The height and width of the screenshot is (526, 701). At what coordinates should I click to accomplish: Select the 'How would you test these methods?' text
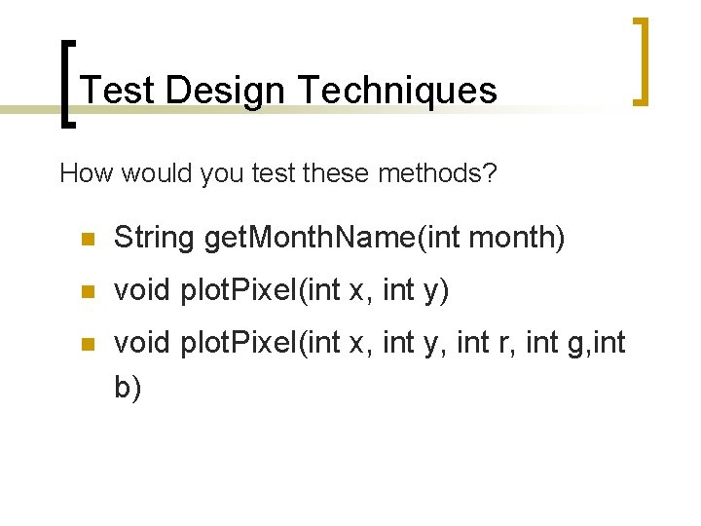tap(278, 173)
